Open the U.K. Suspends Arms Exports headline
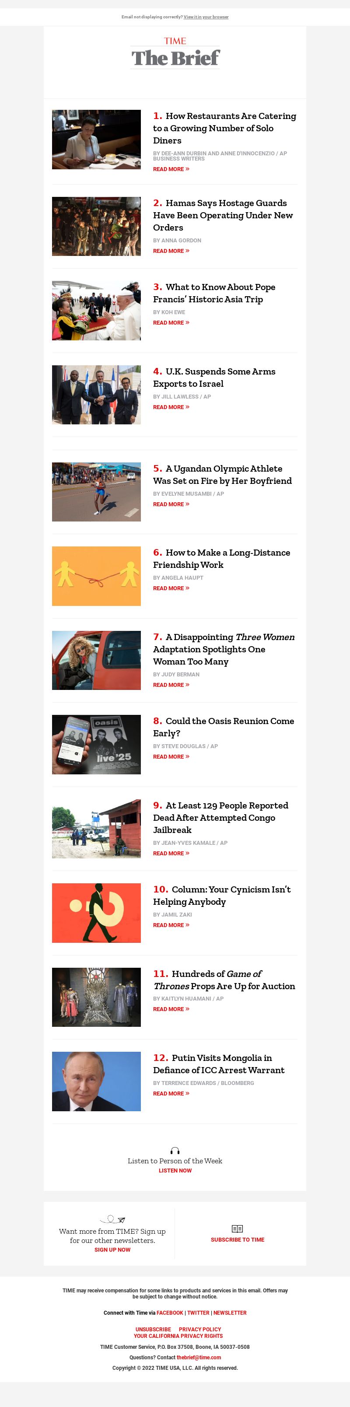Viewport: 350px width, 1407px height. pos(214,378)
